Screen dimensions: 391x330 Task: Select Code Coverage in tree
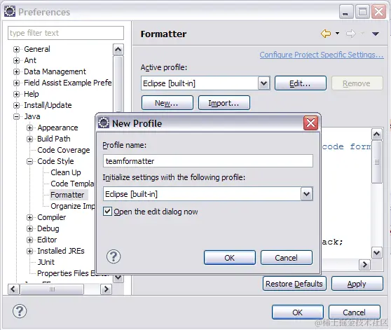click(x=64, y=150)
